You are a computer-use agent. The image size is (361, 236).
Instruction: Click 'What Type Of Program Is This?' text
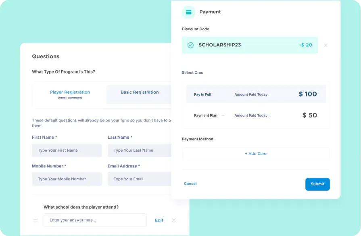[64, 72]
